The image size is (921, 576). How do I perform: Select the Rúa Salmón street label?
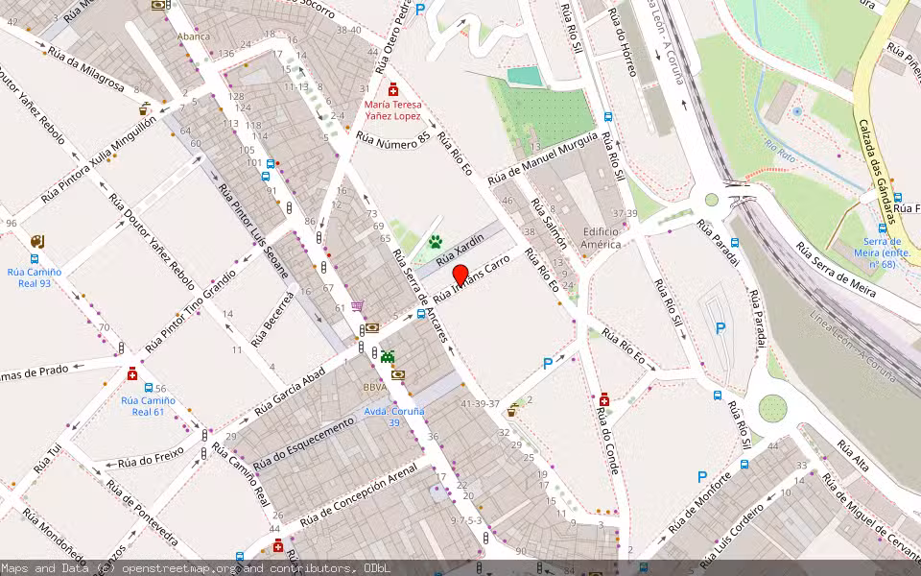pyautogui.click(x=549, y=224)
